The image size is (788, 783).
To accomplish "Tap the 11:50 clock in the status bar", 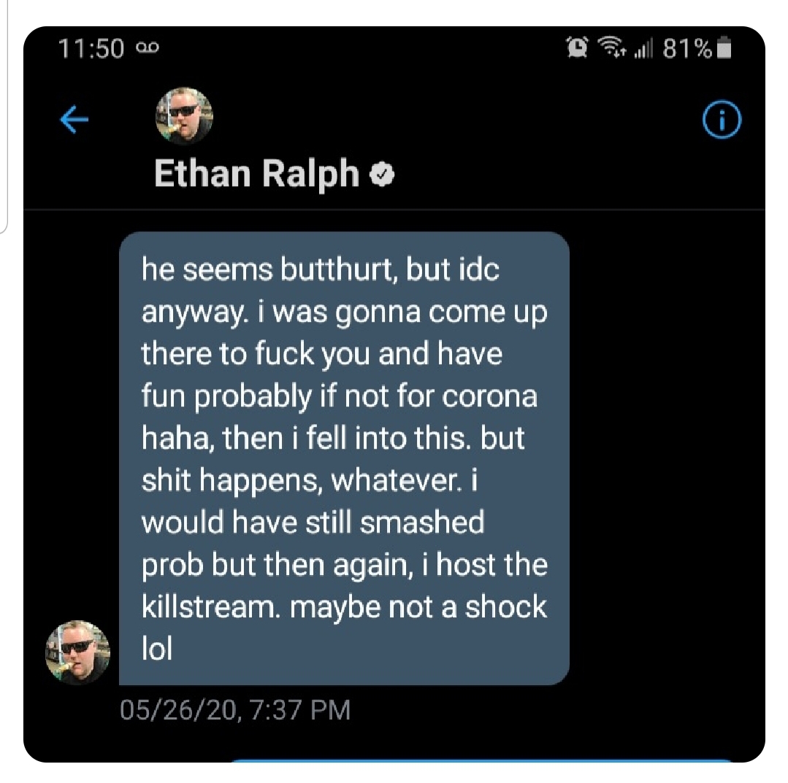I will tap(91, 49).
